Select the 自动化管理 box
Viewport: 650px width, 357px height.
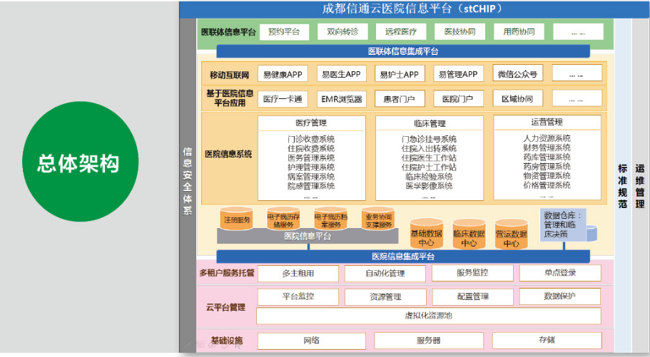(x=385, y=274)
